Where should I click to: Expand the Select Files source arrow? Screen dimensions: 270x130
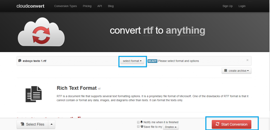tap(52, 124)
